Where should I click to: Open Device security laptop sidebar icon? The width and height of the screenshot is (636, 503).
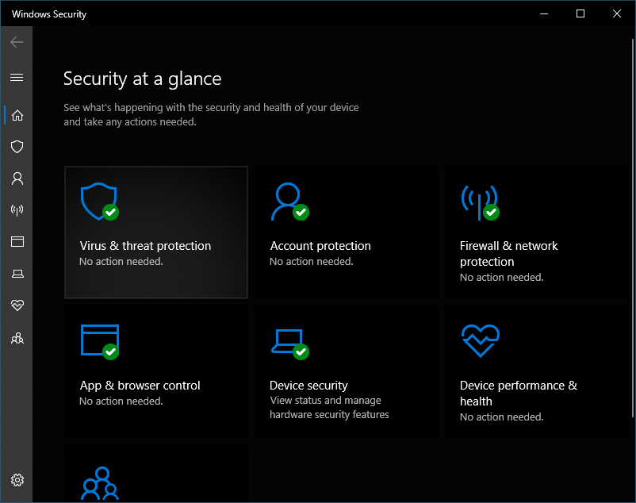[x=17, y=274]
